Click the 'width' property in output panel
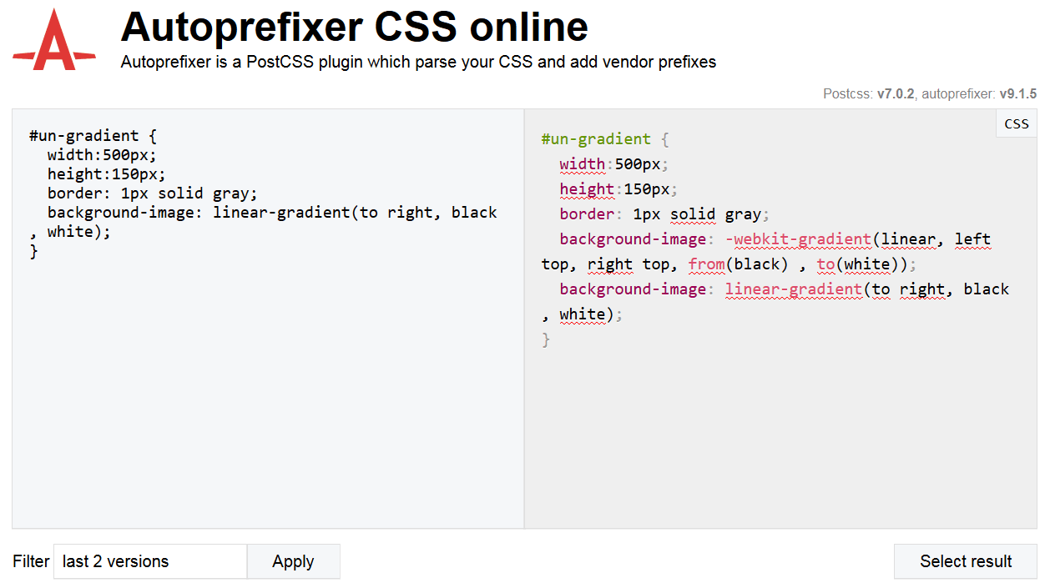Viewport: 1050px width, 588px height. click(583, 164)
